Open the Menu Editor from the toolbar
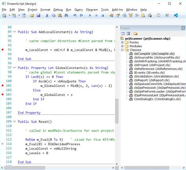The height and width of the screenshot is (170, 186). click(24, 15)
